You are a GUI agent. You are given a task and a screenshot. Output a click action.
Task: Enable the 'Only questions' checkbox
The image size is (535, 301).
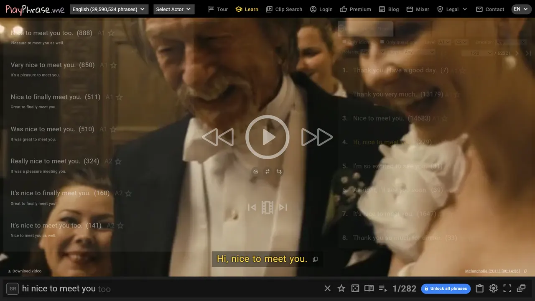(382, 42)
